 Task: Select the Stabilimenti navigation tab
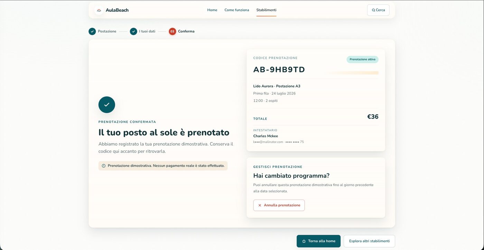[266, 10]
